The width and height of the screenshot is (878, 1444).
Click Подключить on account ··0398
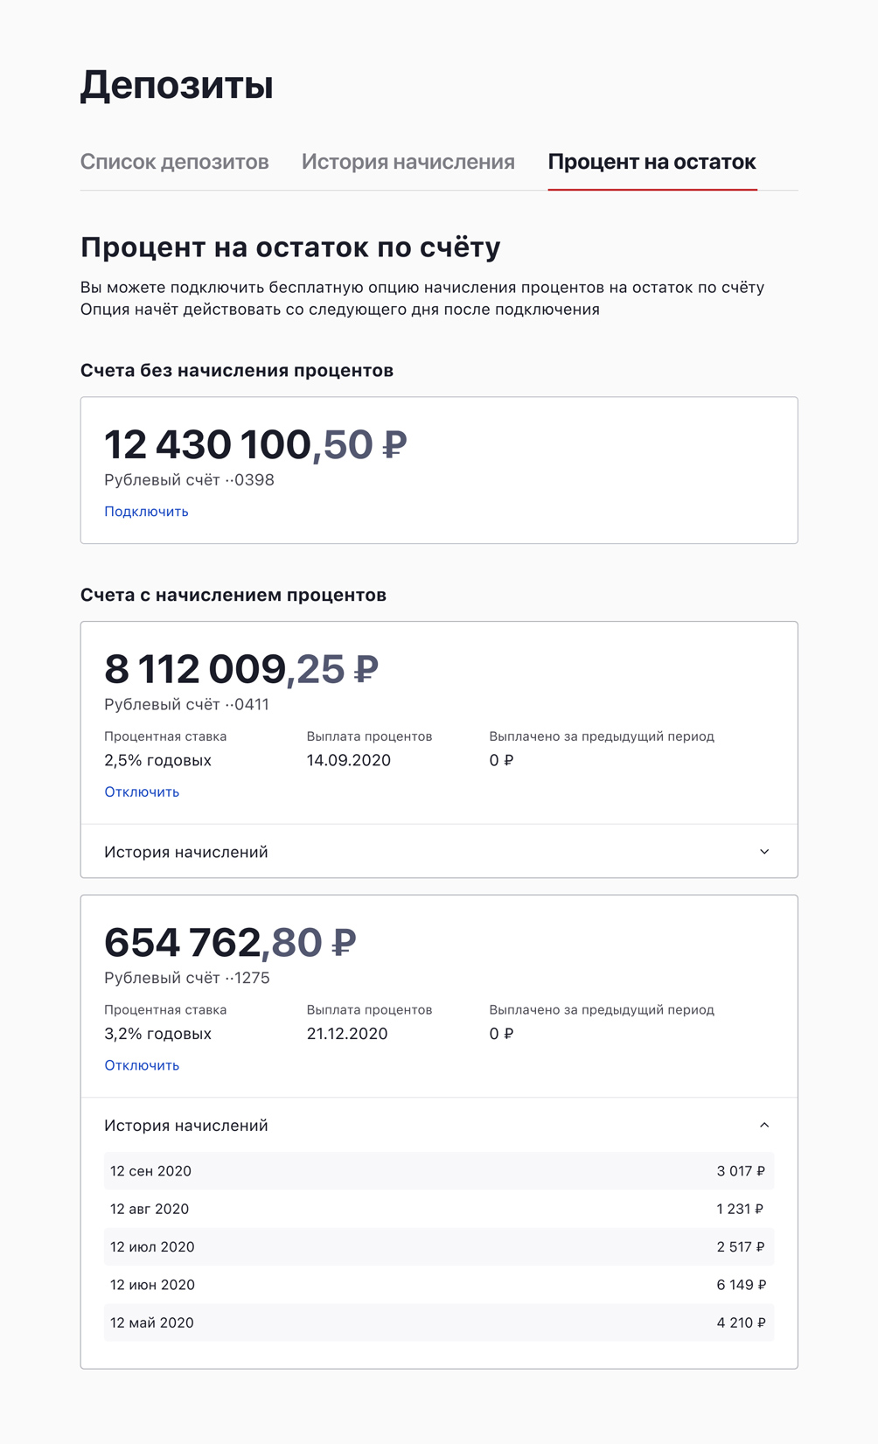point(145,512)
